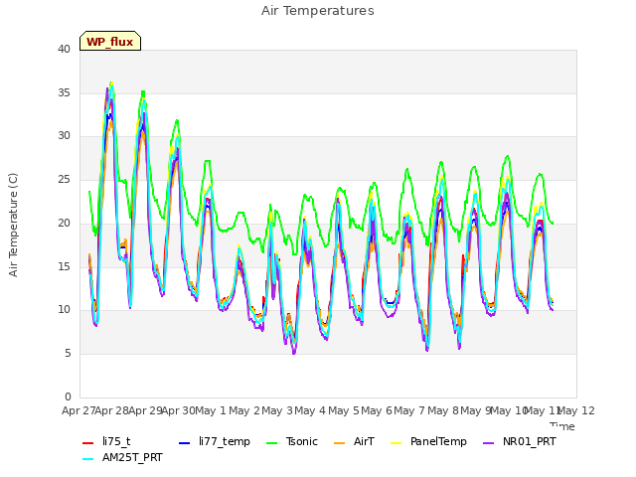This screenshot has width=636, height=477.
Task: Click the purple NR01_PRT legend swatch
Action: coord(488,442)
